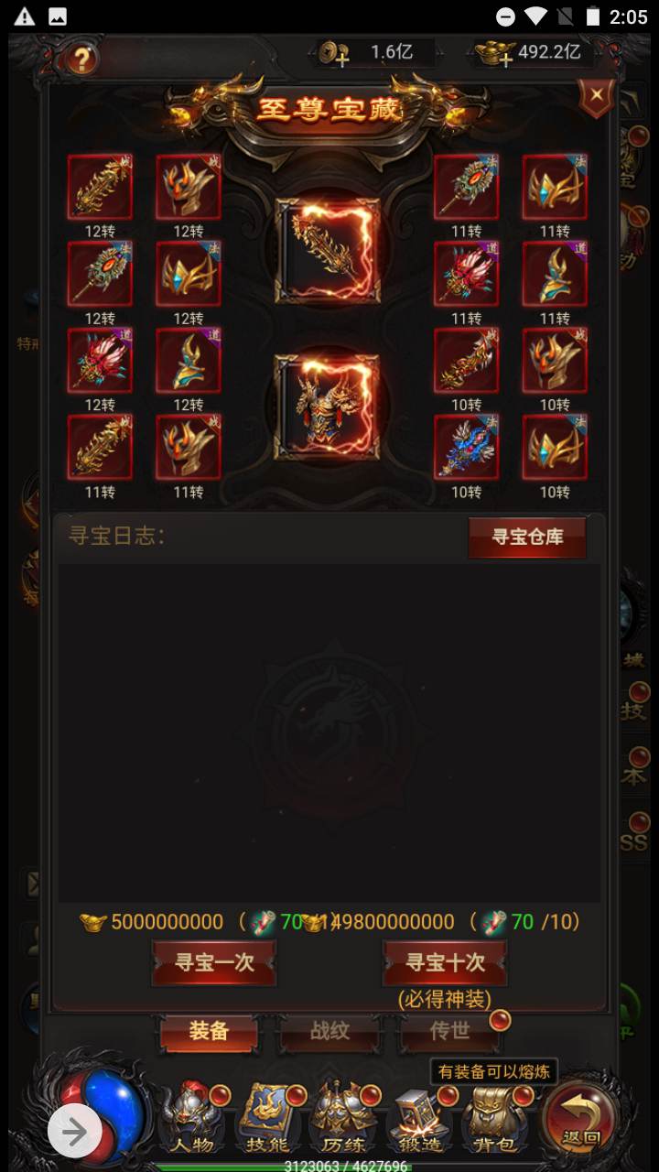The image size is (659, 1172).
Task: Switch to the 战纹 tab
Action: 329,1031
